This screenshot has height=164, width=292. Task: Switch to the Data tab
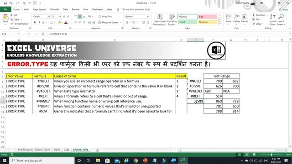[x=65, y=9]
